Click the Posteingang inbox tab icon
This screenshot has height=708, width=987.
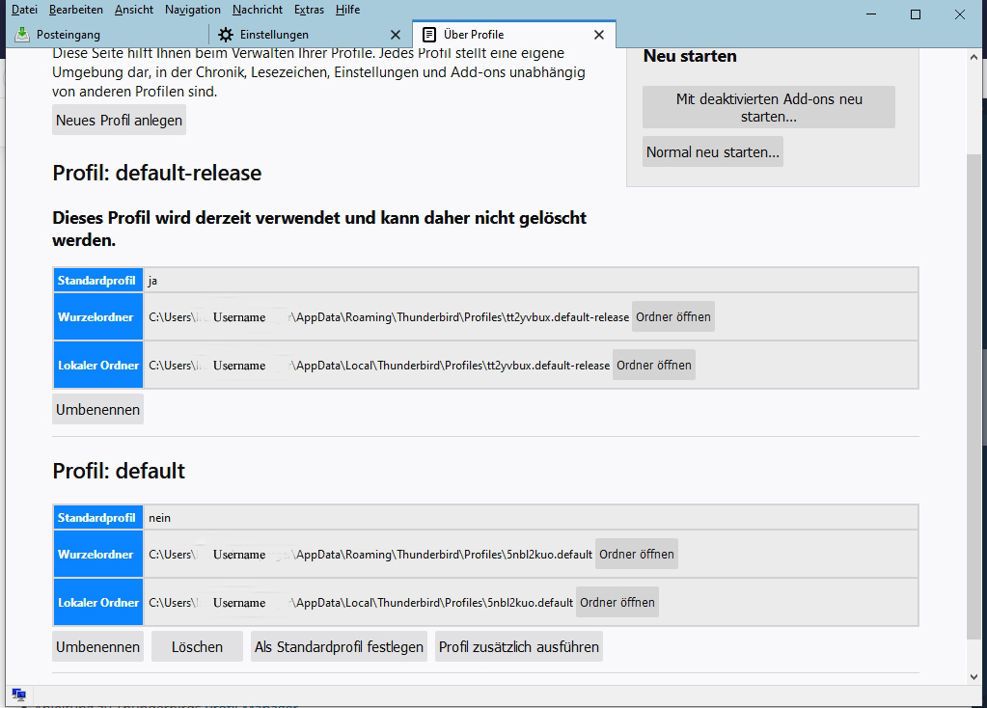(22, 35)
